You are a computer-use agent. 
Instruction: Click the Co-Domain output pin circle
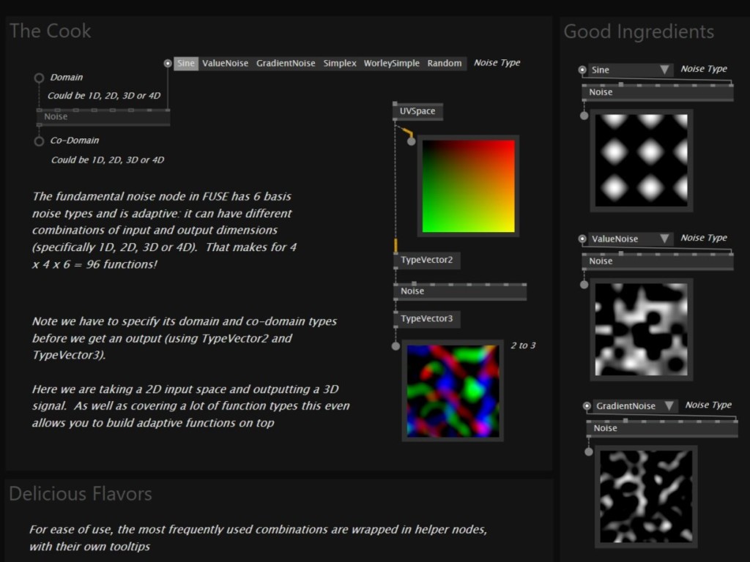(x=40, y=140)
